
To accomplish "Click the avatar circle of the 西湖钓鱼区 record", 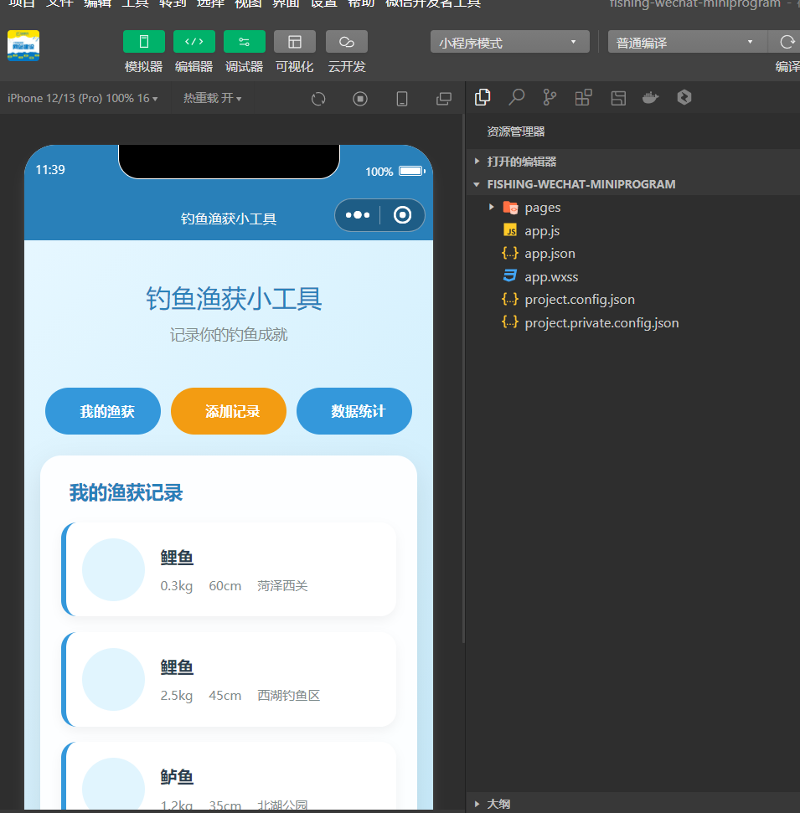I will tap(113, 679).
